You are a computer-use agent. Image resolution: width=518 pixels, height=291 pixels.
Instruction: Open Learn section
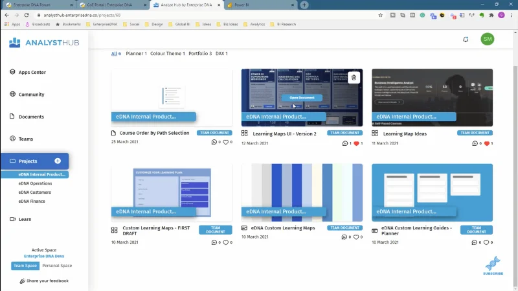[x=21, y=219]
